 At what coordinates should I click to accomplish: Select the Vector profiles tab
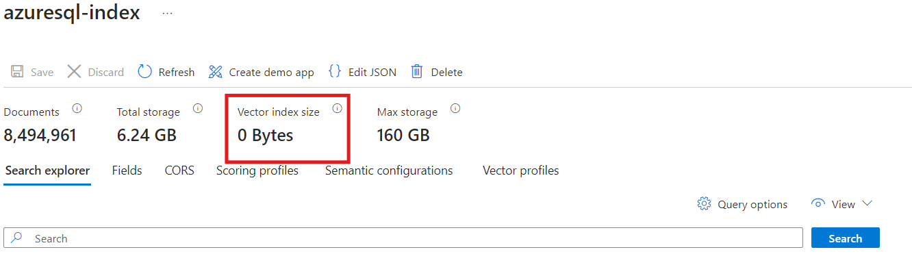pos(521,171)
